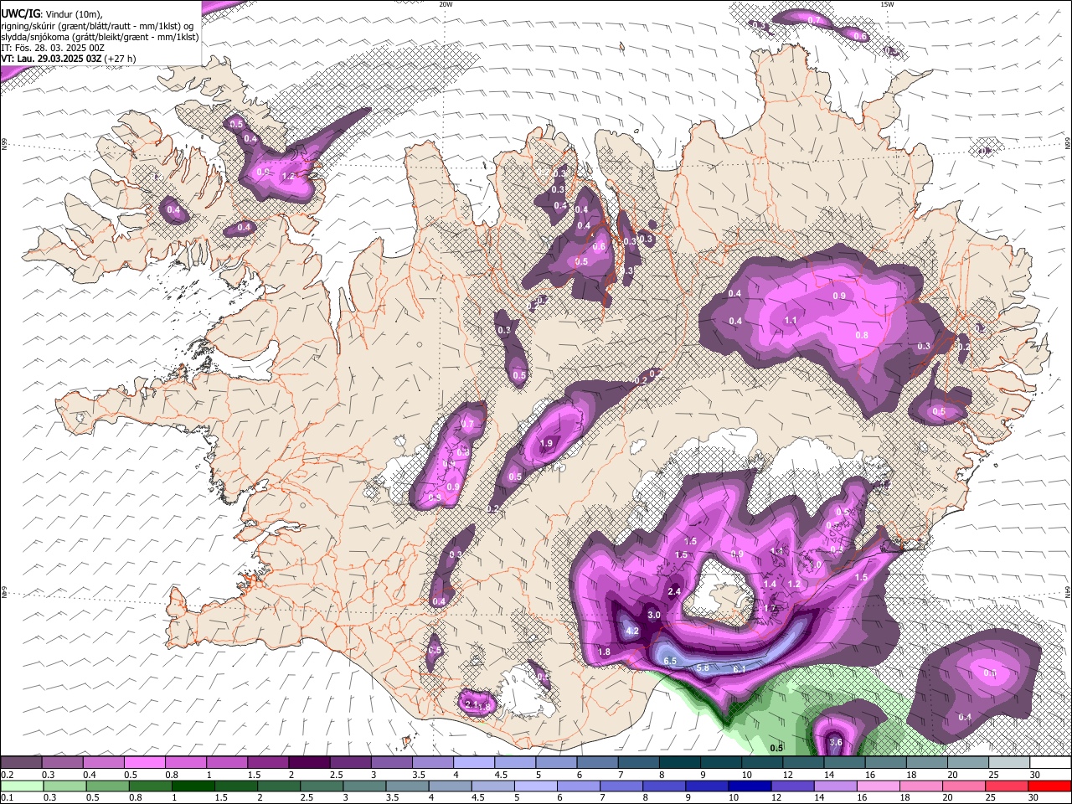Screen dimensions: 1072x804
Task: Click the 2.1 value near the south coast
Action: [x=470, y=705]
